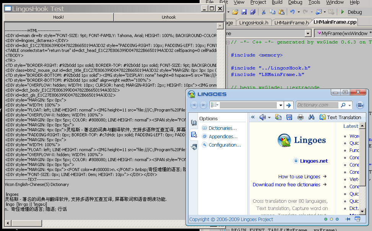
Task: Open the Help menu
Action: click(x=354, y=2)
